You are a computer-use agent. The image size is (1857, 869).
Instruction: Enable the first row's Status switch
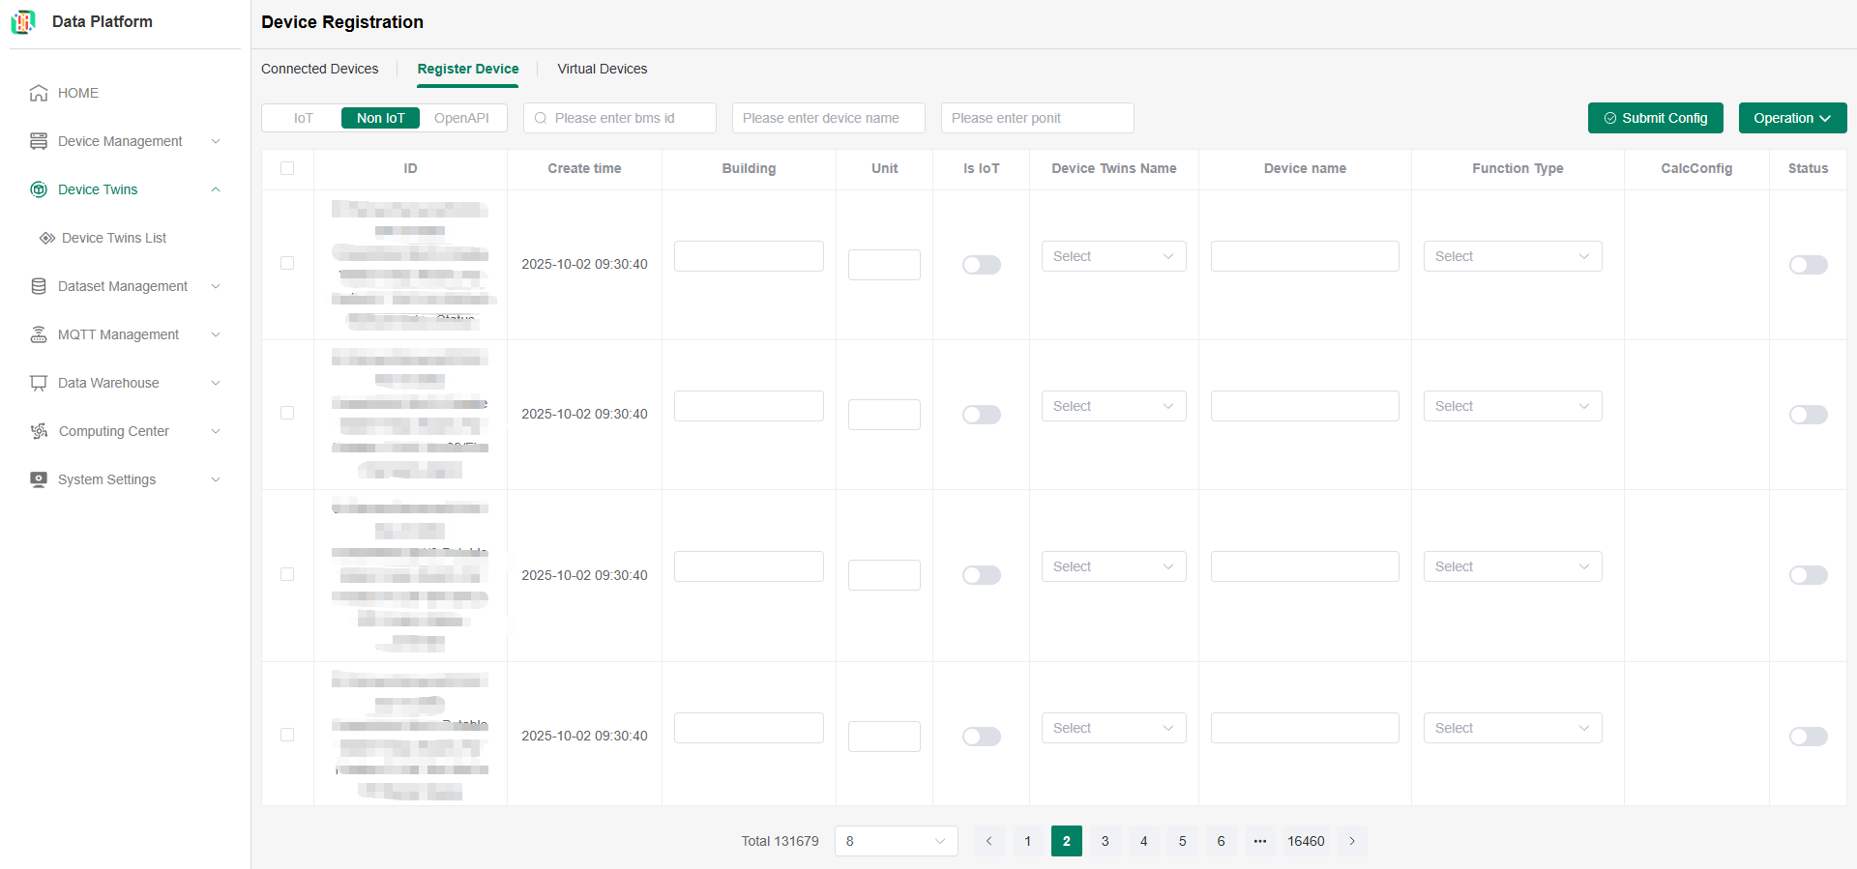tap(1807, 265)
